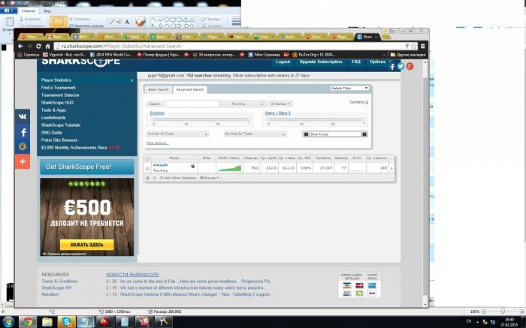Image resolution: width=526 pixels, height=328 pixels.
Task: Open the Chrome hamburger menu
Action: coord(422,47)
